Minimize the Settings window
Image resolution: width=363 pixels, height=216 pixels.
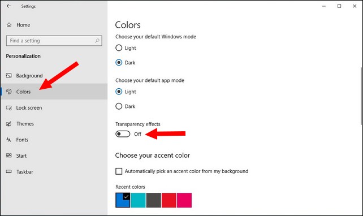[324, 6]
